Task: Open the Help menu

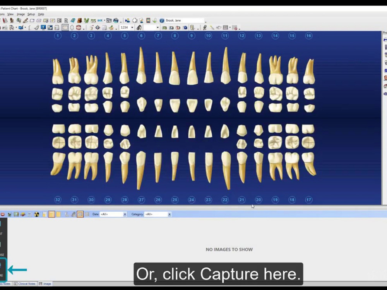Action: coord(41,14)
